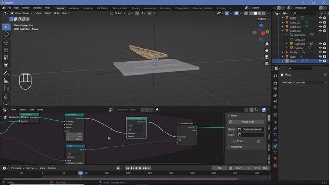
Task: Open the timeline Marker menu
Action: pos(52,168)
